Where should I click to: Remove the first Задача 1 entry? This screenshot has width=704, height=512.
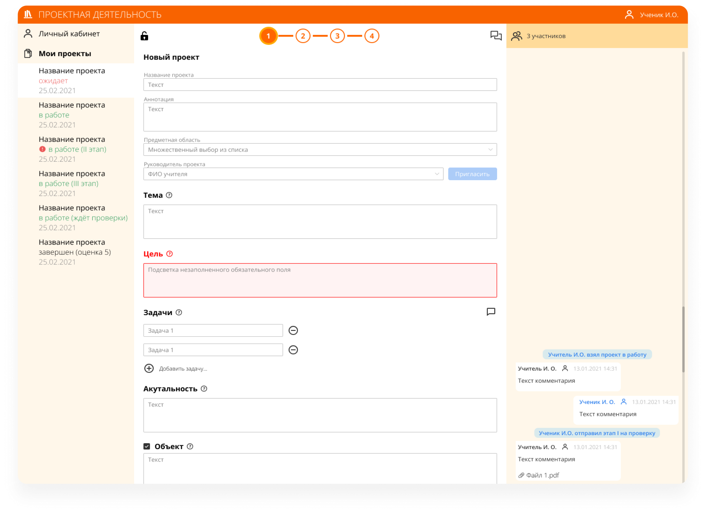[x=293, y=331]
